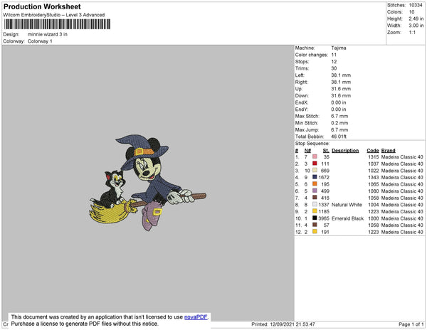
Task: Click the 'N#' column header
Action: 307,151
